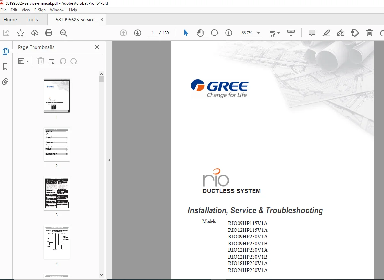Rotate pages counterclockwise
The width and height of the screenshot is (384, 280).
63,61
